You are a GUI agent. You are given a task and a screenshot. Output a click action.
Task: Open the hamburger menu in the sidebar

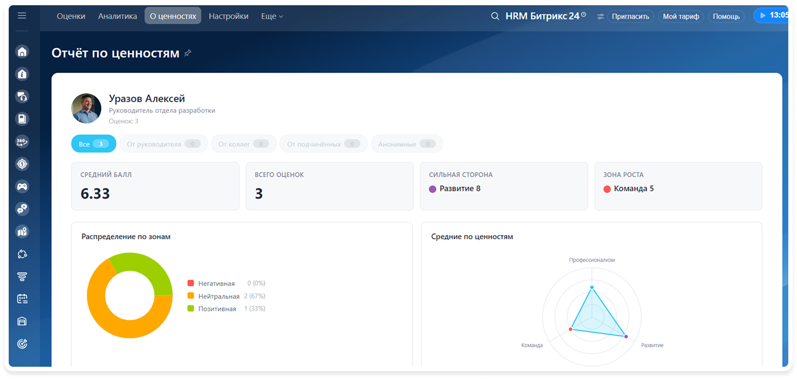[x=22, y=16]
